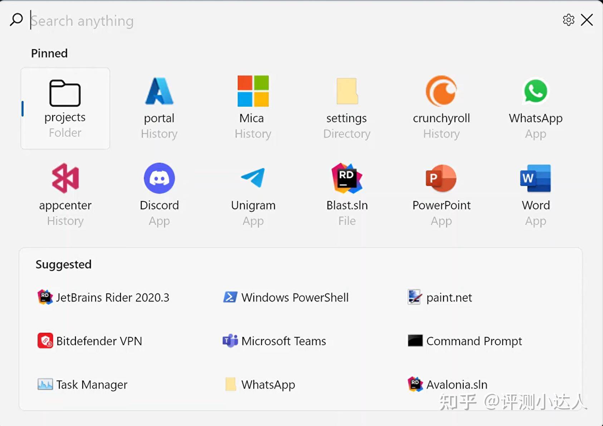Open the pinned projects folder
The height and width of the screenshot is (426, 603).
(x=65, y=108)
